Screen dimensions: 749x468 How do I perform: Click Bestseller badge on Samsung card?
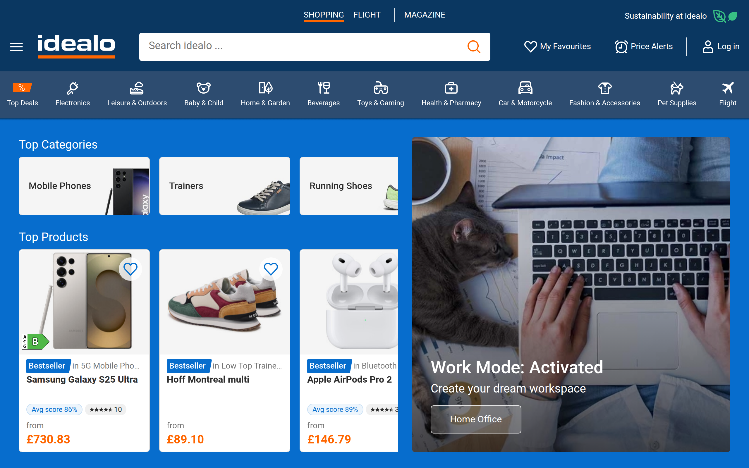point(48,366)
